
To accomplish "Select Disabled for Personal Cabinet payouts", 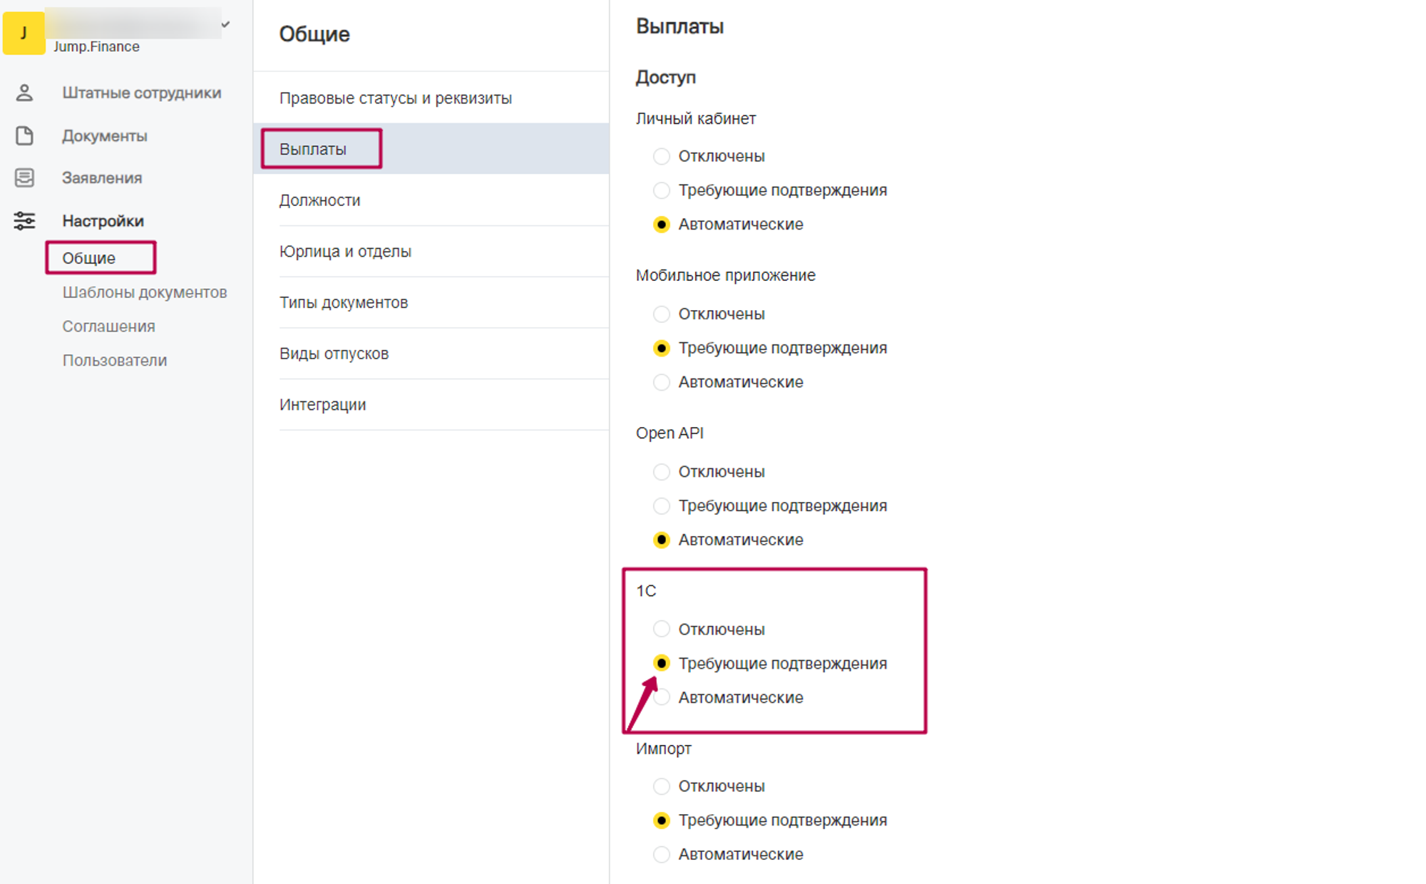I will tap(662, 156).
